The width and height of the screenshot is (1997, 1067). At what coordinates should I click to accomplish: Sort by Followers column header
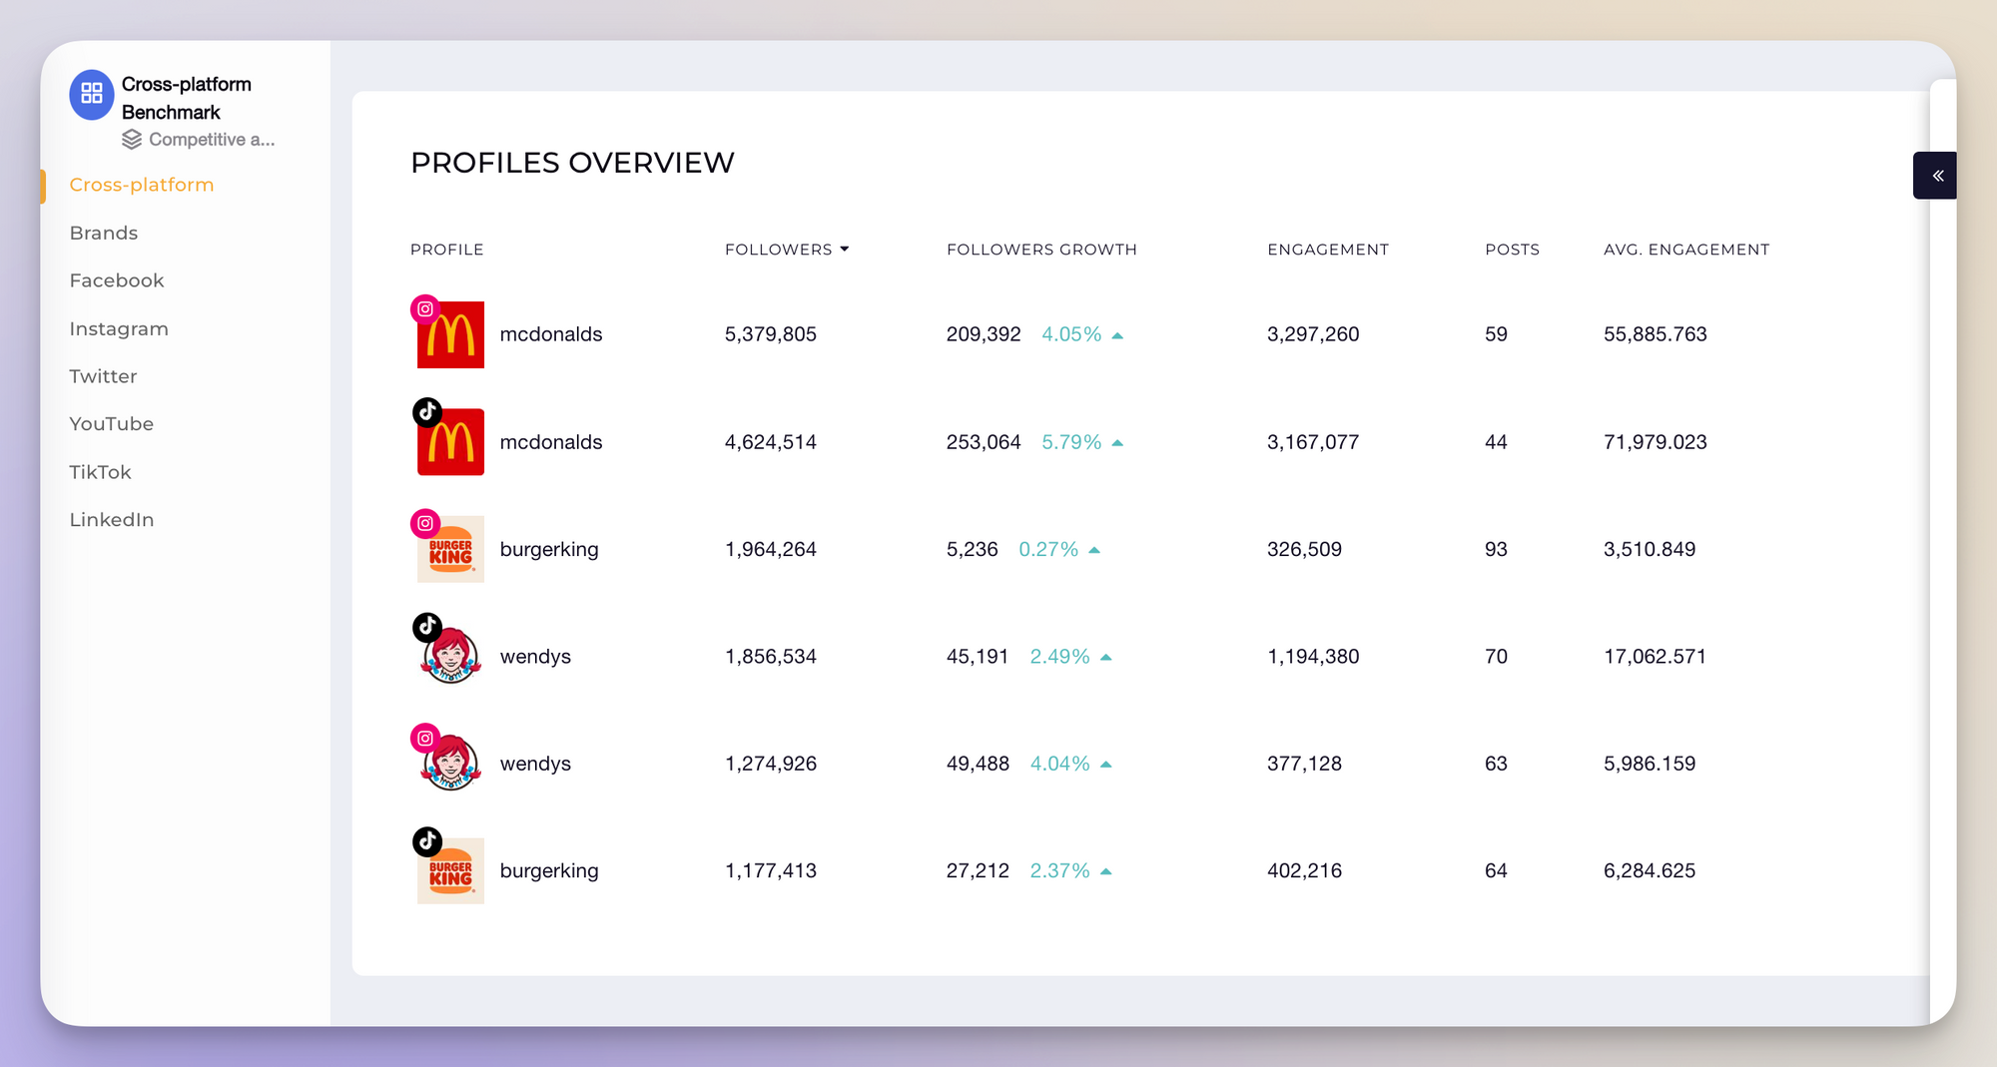coord(778,250)
